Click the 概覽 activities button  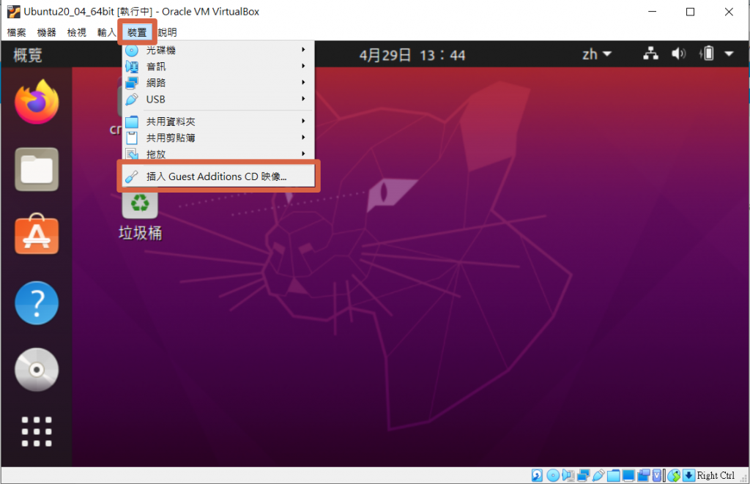point(28,55)
